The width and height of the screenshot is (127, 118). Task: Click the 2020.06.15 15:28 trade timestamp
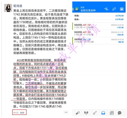pyautogui.click(x=117, y=40)
